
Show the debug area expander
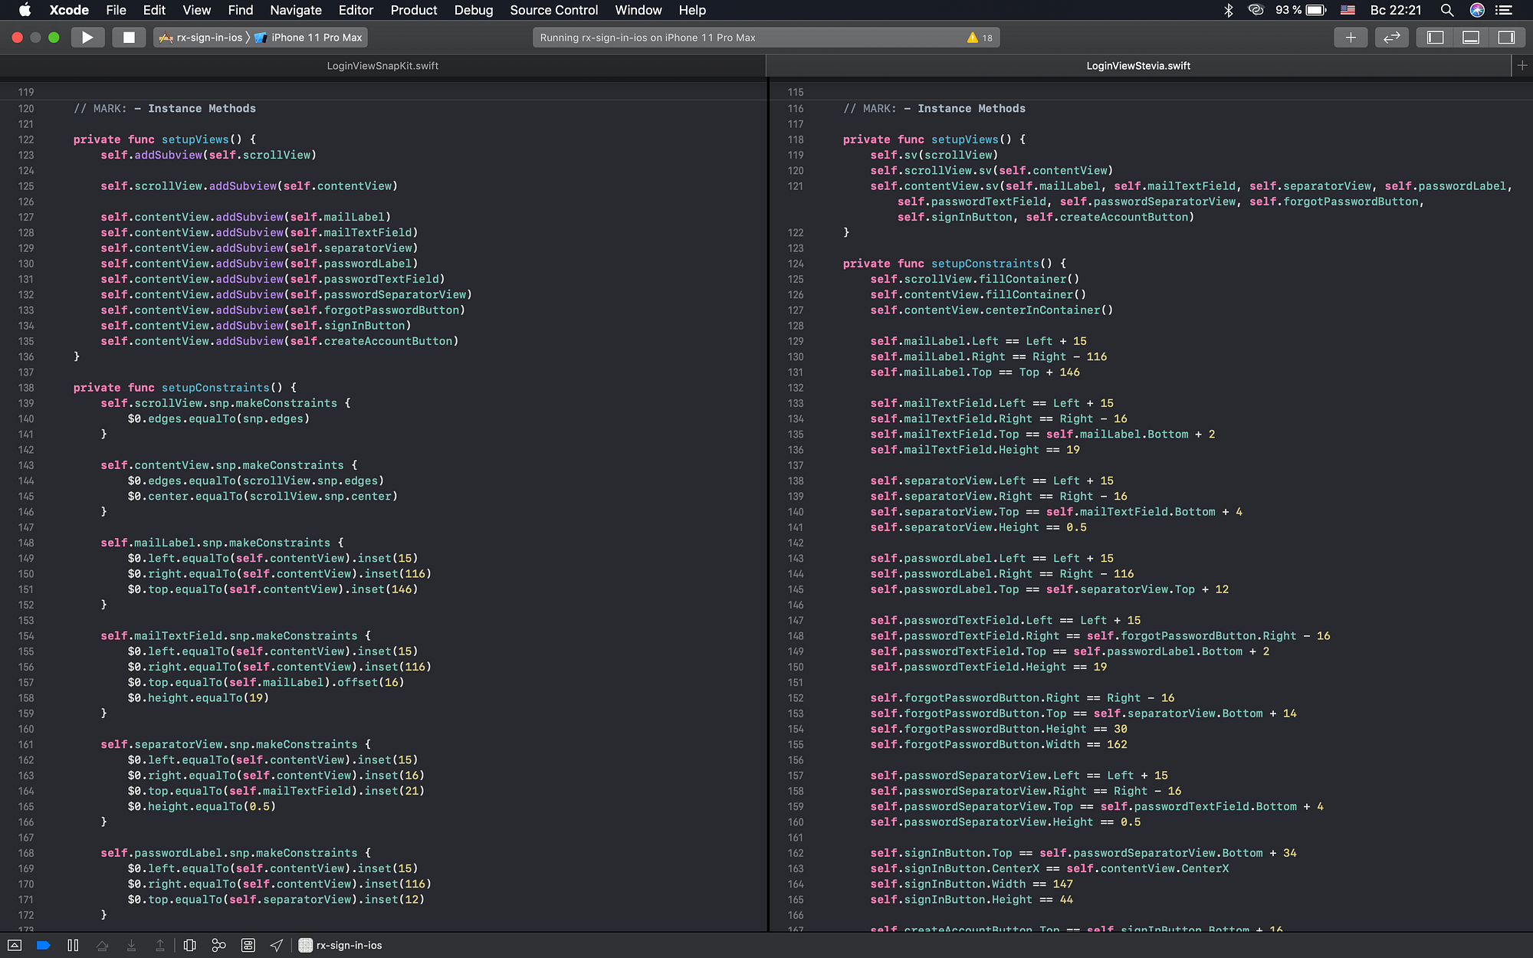15,945
